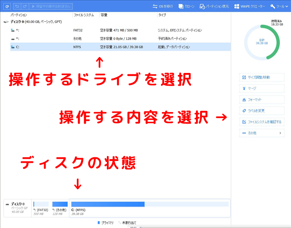The image size is (291, 228).
Task: Click the chevron on その他 row
Action: pos(280,133)
